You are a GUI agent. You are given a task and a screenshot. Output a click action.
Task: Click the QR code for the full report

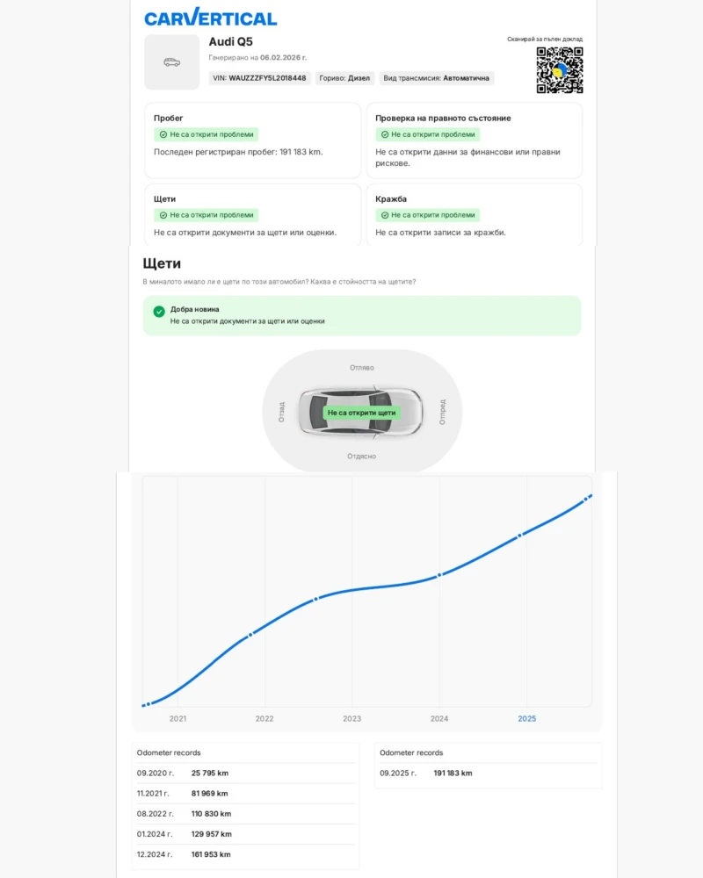coord(560,70)
